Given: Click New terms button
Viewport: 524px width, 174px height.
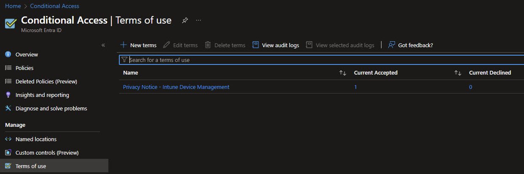Looking at the screenshot, I should click(x=138, y=45).
